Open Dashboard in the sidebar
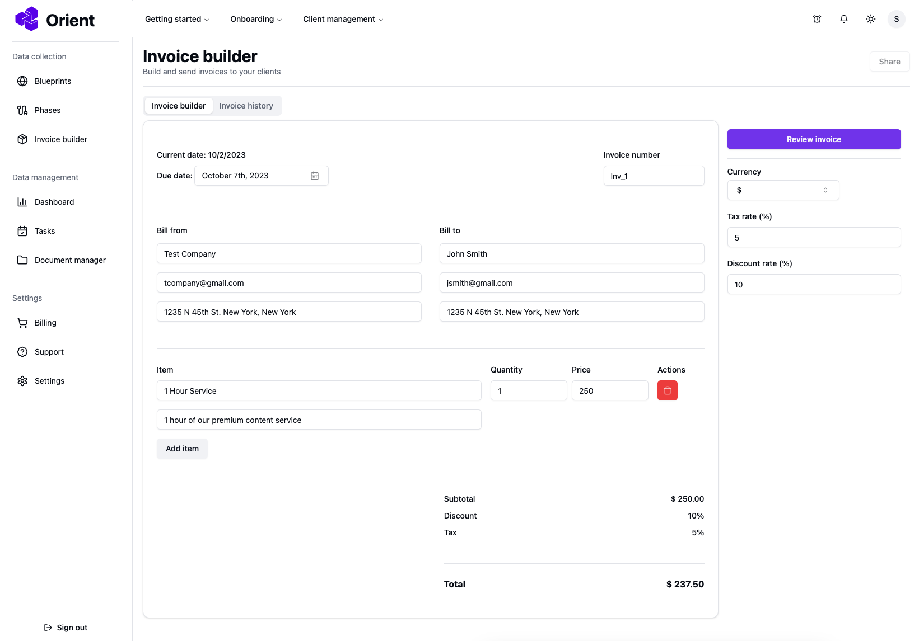This screenshot has height=641, width=919. [54, 202]
